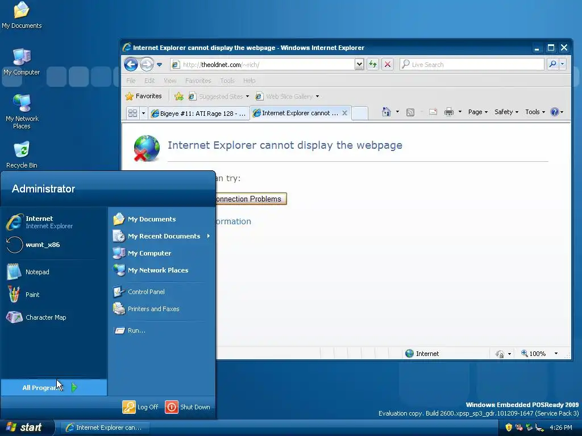Screen dimensions: 582x436
Task: Expand the Home button dropdown arrow
Action: click(x=397, y=112)
